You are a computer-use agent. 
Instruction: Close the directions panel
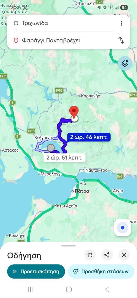(124, 255)
